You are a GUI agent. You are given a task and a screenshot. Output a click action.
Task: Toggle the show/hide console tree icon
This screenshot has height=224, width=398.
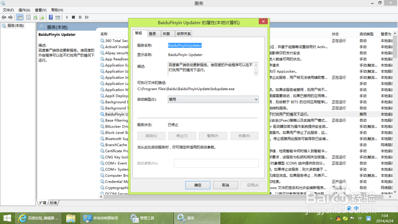(x=20, y=17)
